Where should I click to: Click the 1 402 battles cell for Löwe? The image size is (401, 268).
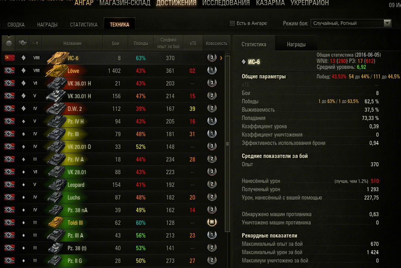[x=114, y=71]
